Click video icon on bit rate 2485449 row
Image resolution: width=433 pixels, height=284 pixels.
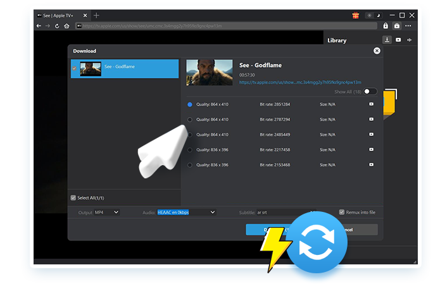click(x=372, y=135)
